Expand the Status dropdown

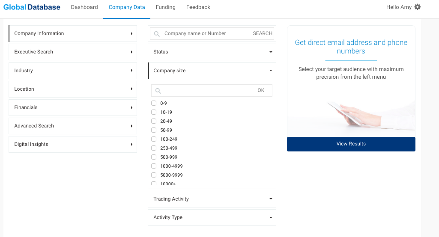212,52
